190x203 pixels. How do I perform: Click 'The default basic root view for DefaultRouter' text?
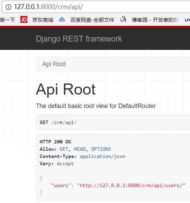point(96,106)
